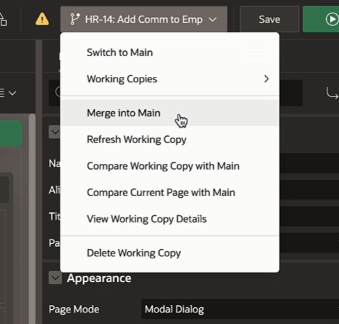
Task: Choose Delete Working Copy
Action: point(134,253)
